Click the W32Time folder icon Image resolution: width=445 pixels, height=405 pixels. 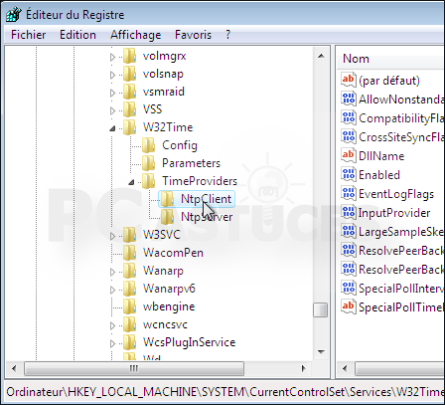(129, 127)
